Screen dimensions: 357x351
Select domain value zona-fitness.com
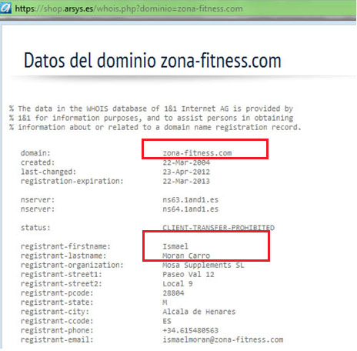click(197, 153)
